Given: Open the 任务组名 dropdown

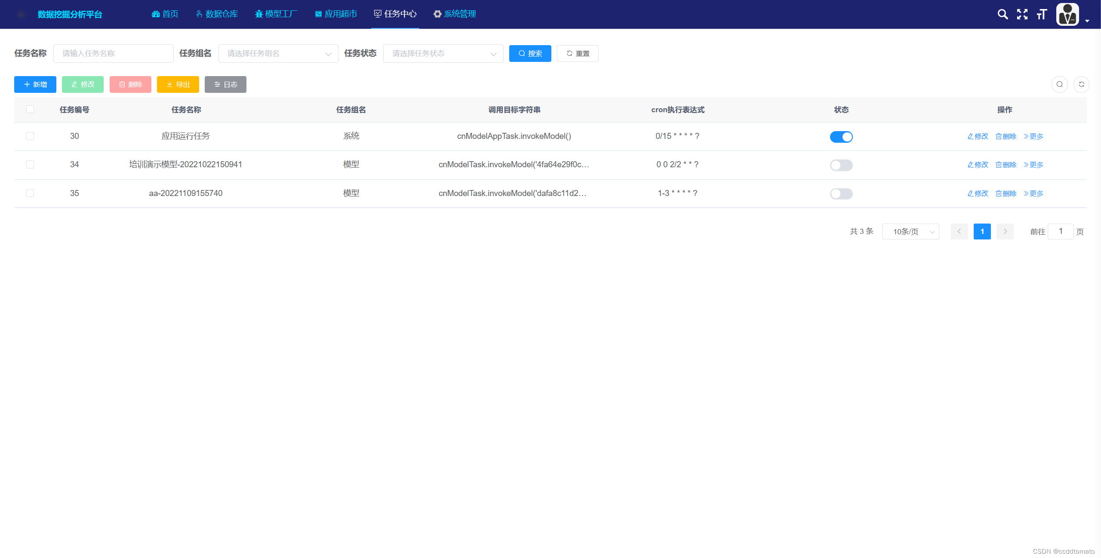Looking at the screenshot, I should coord(278,54).
